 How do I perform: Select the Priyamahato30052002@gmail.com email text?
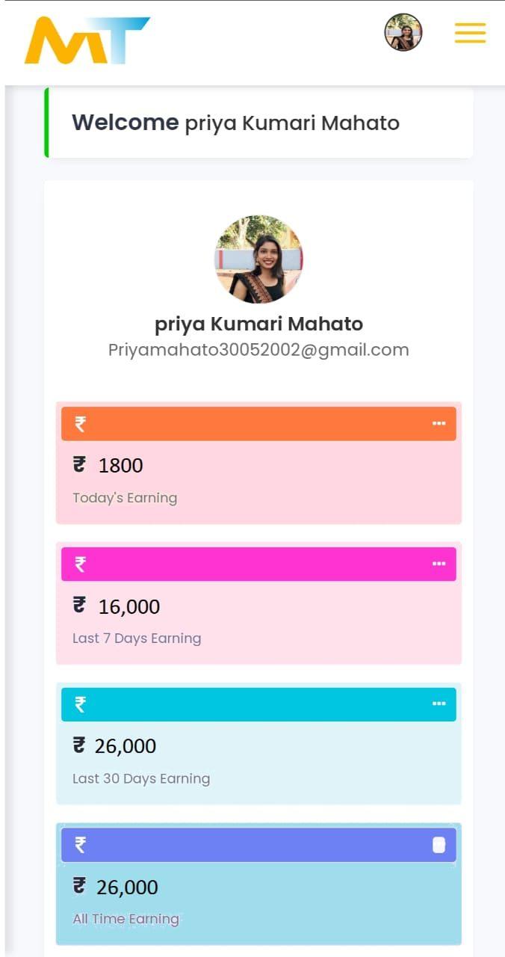point(258,350)
